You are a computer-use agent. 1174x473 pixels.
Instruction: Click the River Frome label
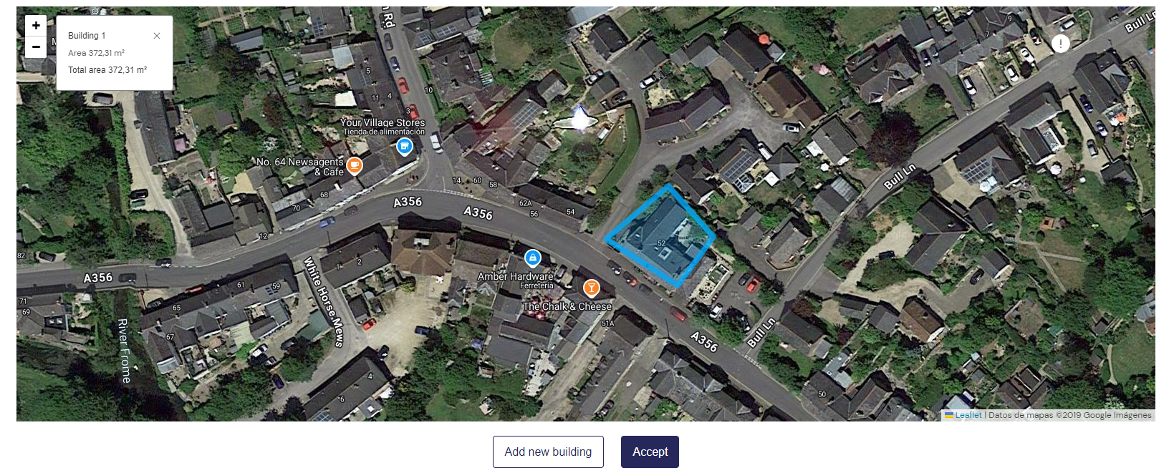[125, 351]
